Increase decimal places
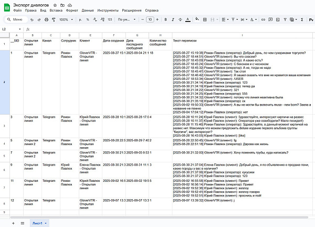The width and height of the screenshot is (315, 227). click(x=102, y=19)
